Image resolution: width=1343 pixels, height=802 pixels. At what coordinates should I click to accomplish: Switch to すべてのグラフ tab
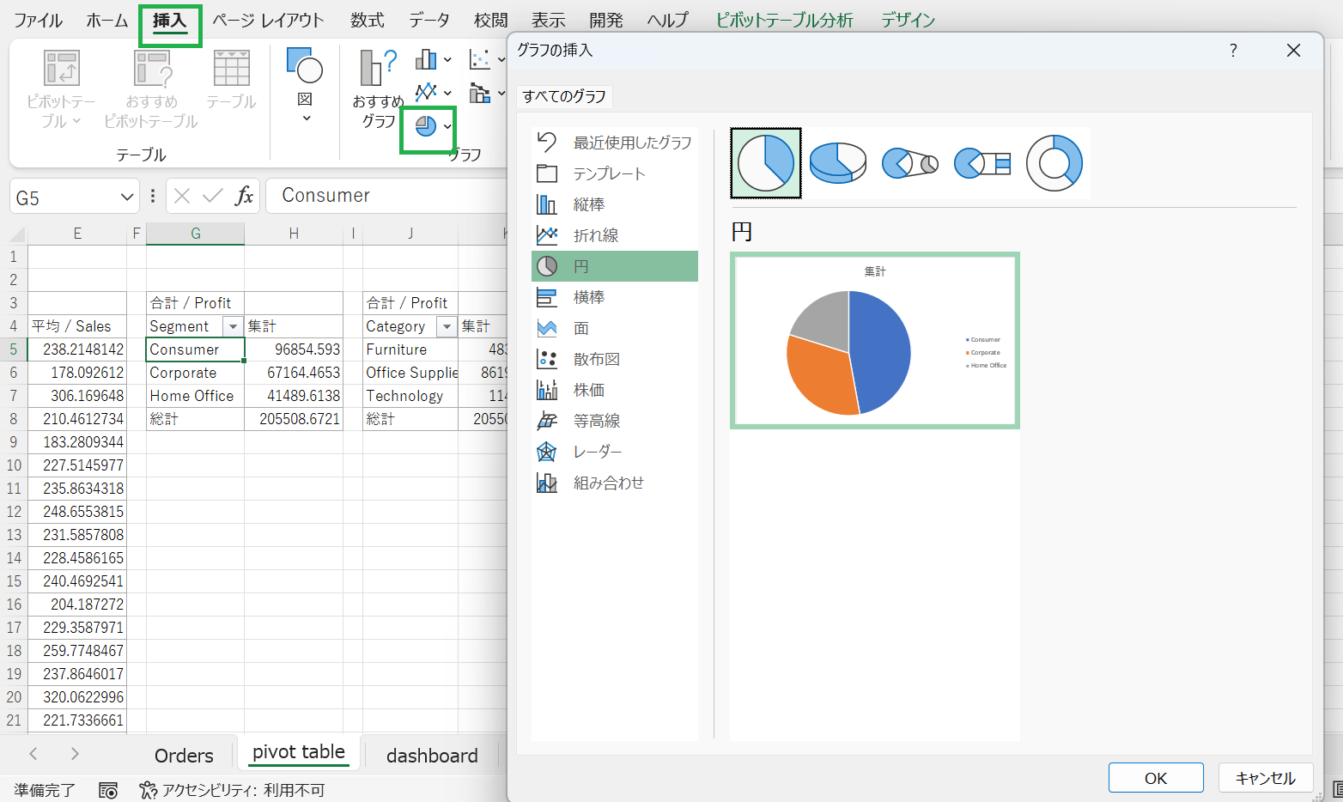click(564, 96)
